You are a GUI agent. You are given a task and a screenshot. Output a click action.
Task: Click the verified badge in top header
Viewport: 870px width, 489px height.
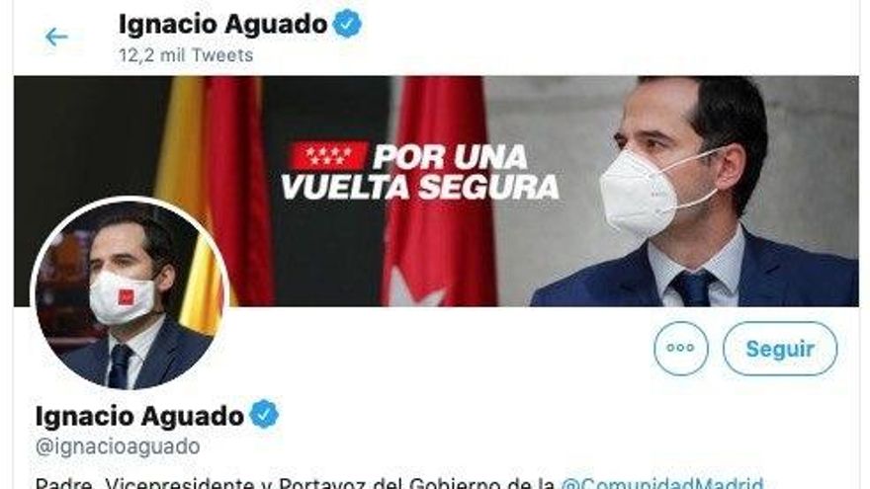coord(347,24)
